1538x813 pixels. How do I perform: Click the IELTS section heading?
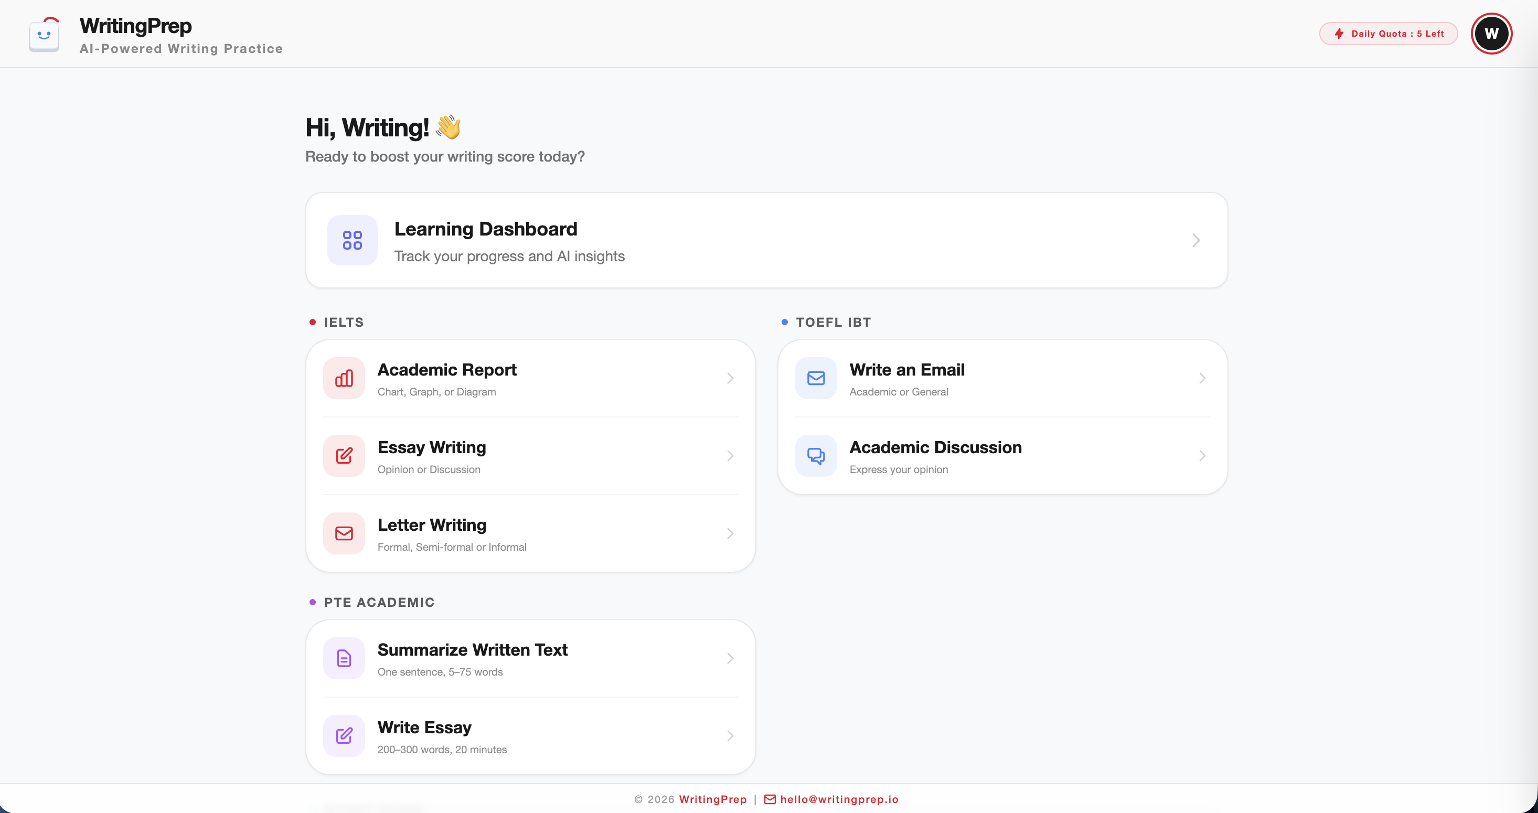coord(344,323)
